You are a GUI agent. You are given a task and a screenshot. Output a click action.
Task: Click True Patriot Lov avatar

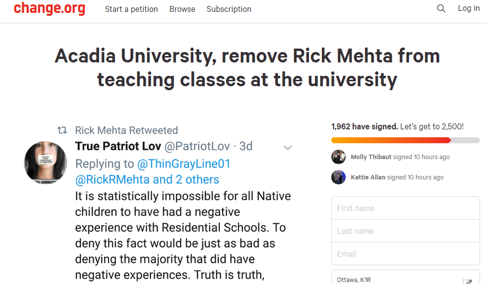(46, 163)
